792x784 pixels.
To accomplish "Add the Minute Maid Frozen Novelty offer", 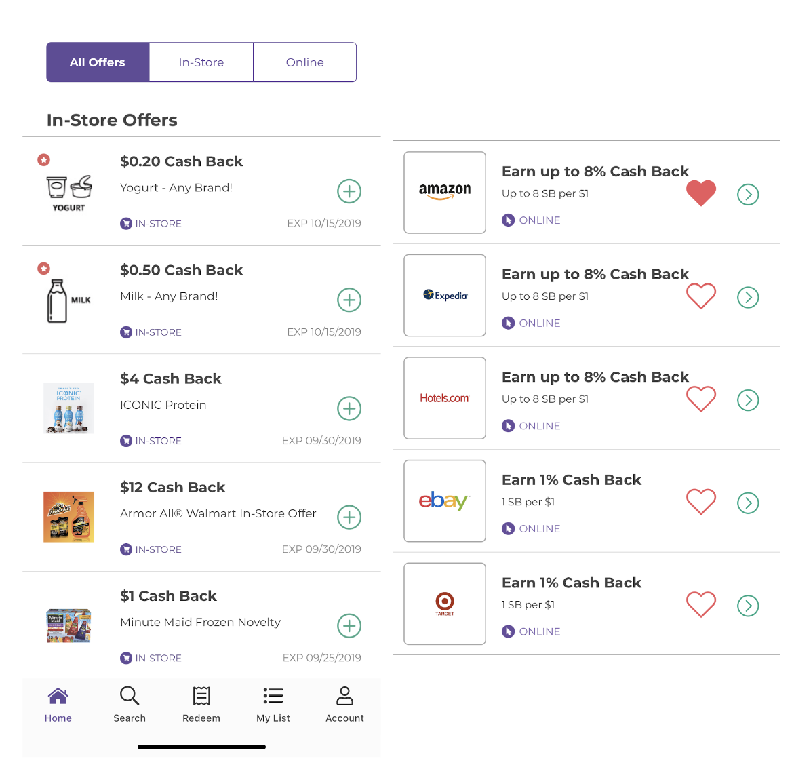I will point(349,626).
